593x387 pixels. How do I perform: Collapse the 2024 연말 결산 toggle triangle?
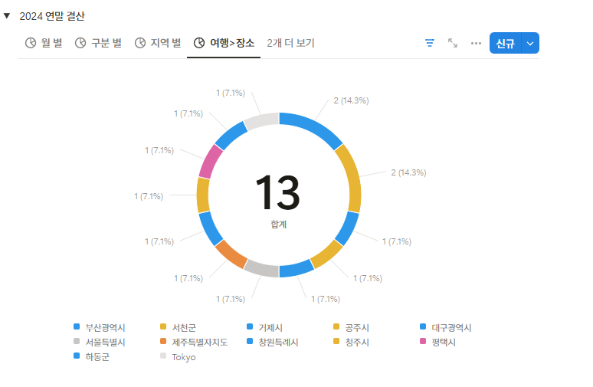7,16
